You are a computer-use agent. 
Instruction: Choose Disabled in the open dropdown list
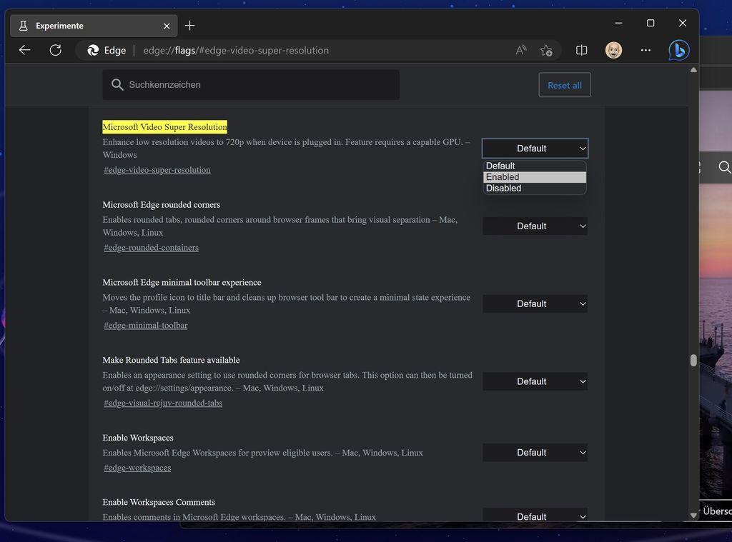point(535,188)
